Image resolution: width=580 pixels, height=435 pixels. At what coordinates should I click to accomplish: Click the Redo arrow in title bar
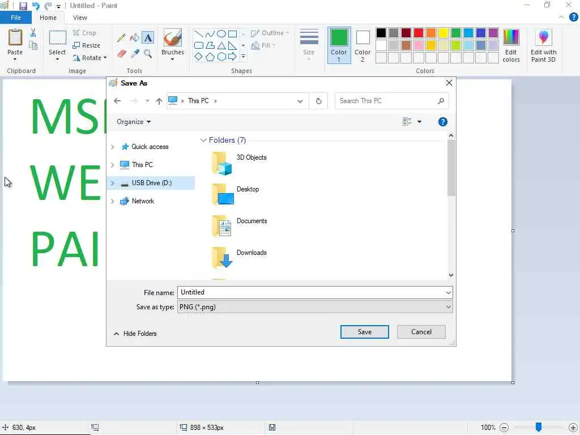pos(48,6)
